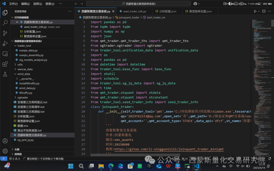Open the Extensions view
Screen dimensions: 274x171
point(5,64)
